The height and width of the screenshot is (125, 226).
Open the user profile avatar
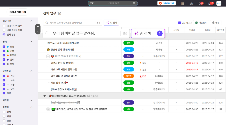[x=219, y=3]
